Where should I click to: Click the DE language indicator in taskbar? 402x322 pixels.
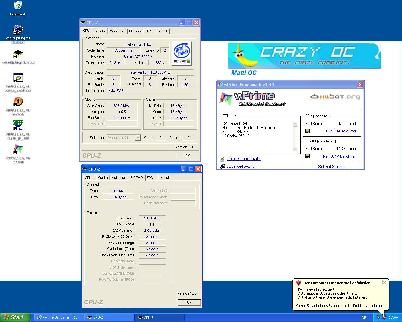point(364,318)
